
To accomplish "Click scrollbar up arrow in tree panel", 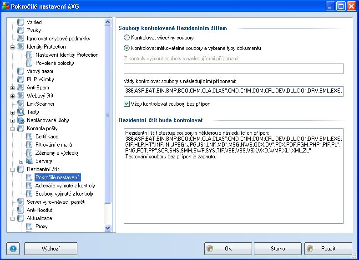I will [x=107, y=22].
